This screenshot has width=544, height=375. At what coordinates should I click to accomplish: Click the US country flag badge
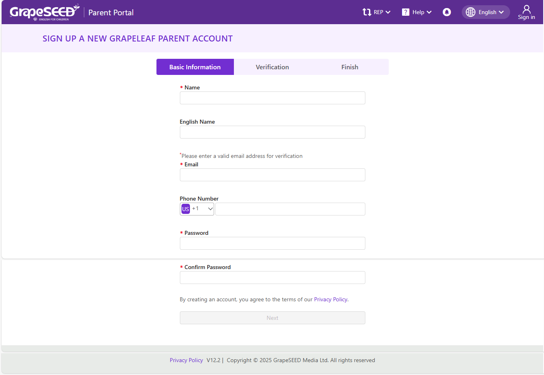186,209
